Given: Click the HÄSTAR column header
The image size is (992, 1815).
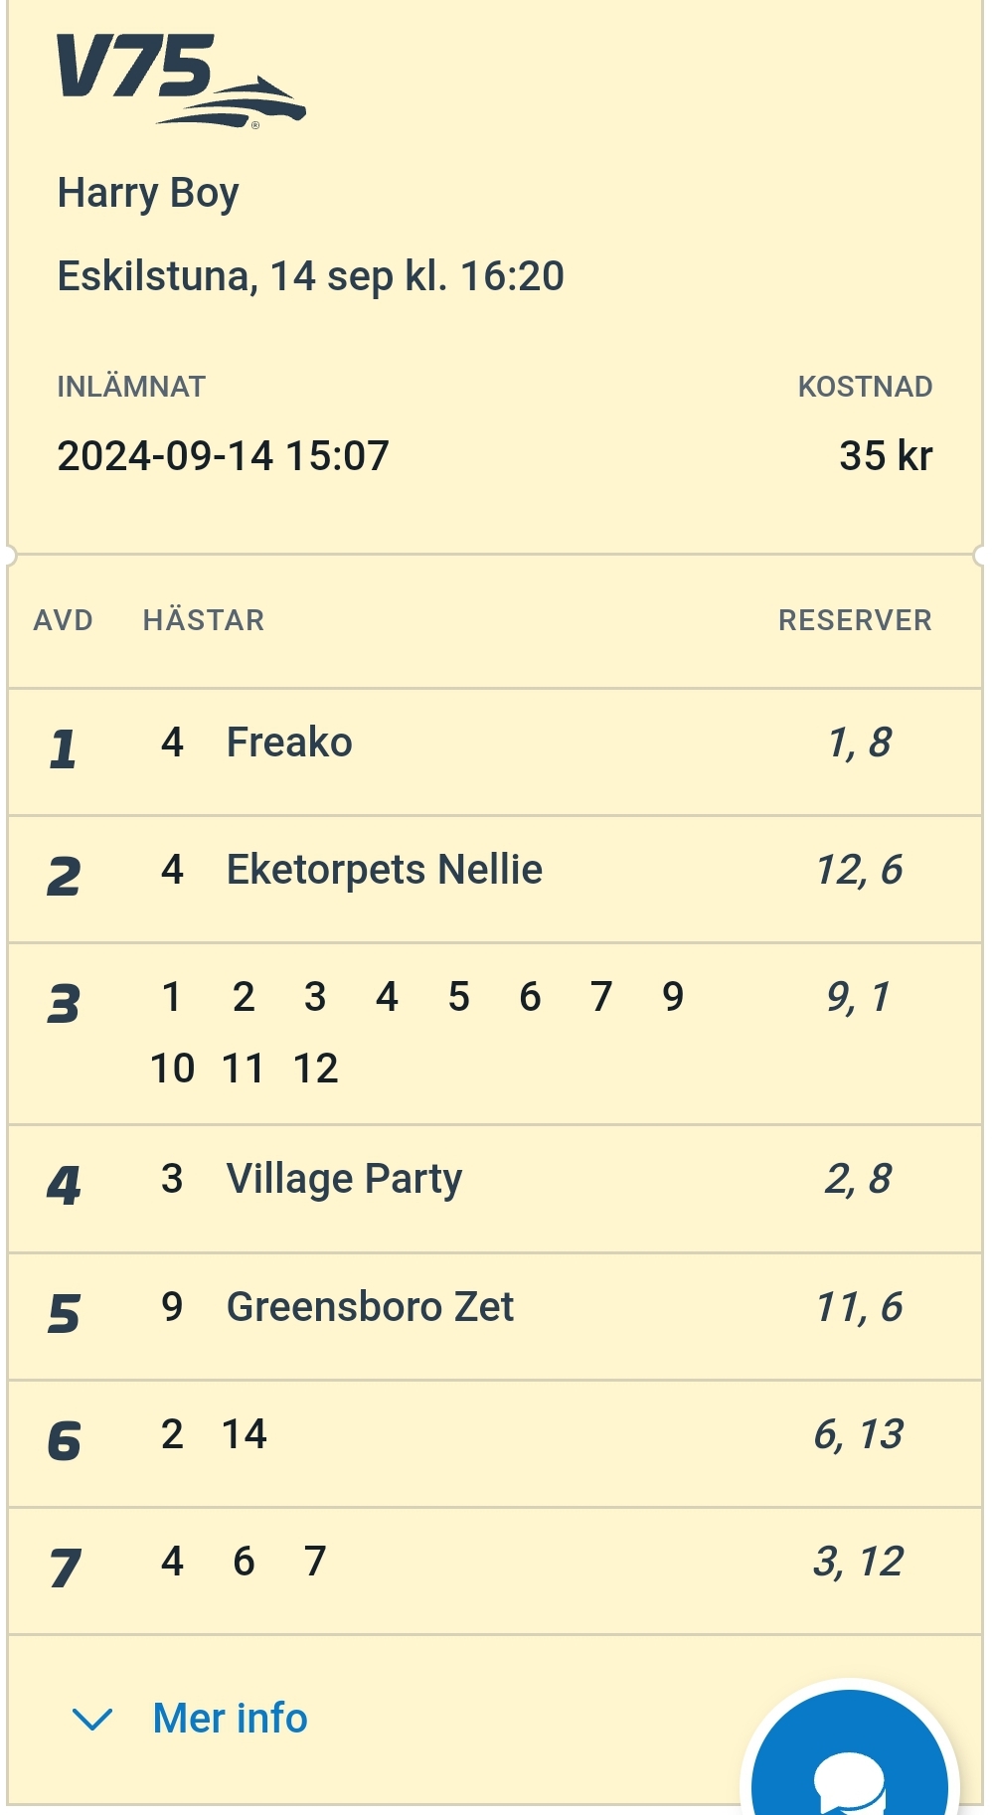Looking at the screenshot, I should click(x=204, y=620).
